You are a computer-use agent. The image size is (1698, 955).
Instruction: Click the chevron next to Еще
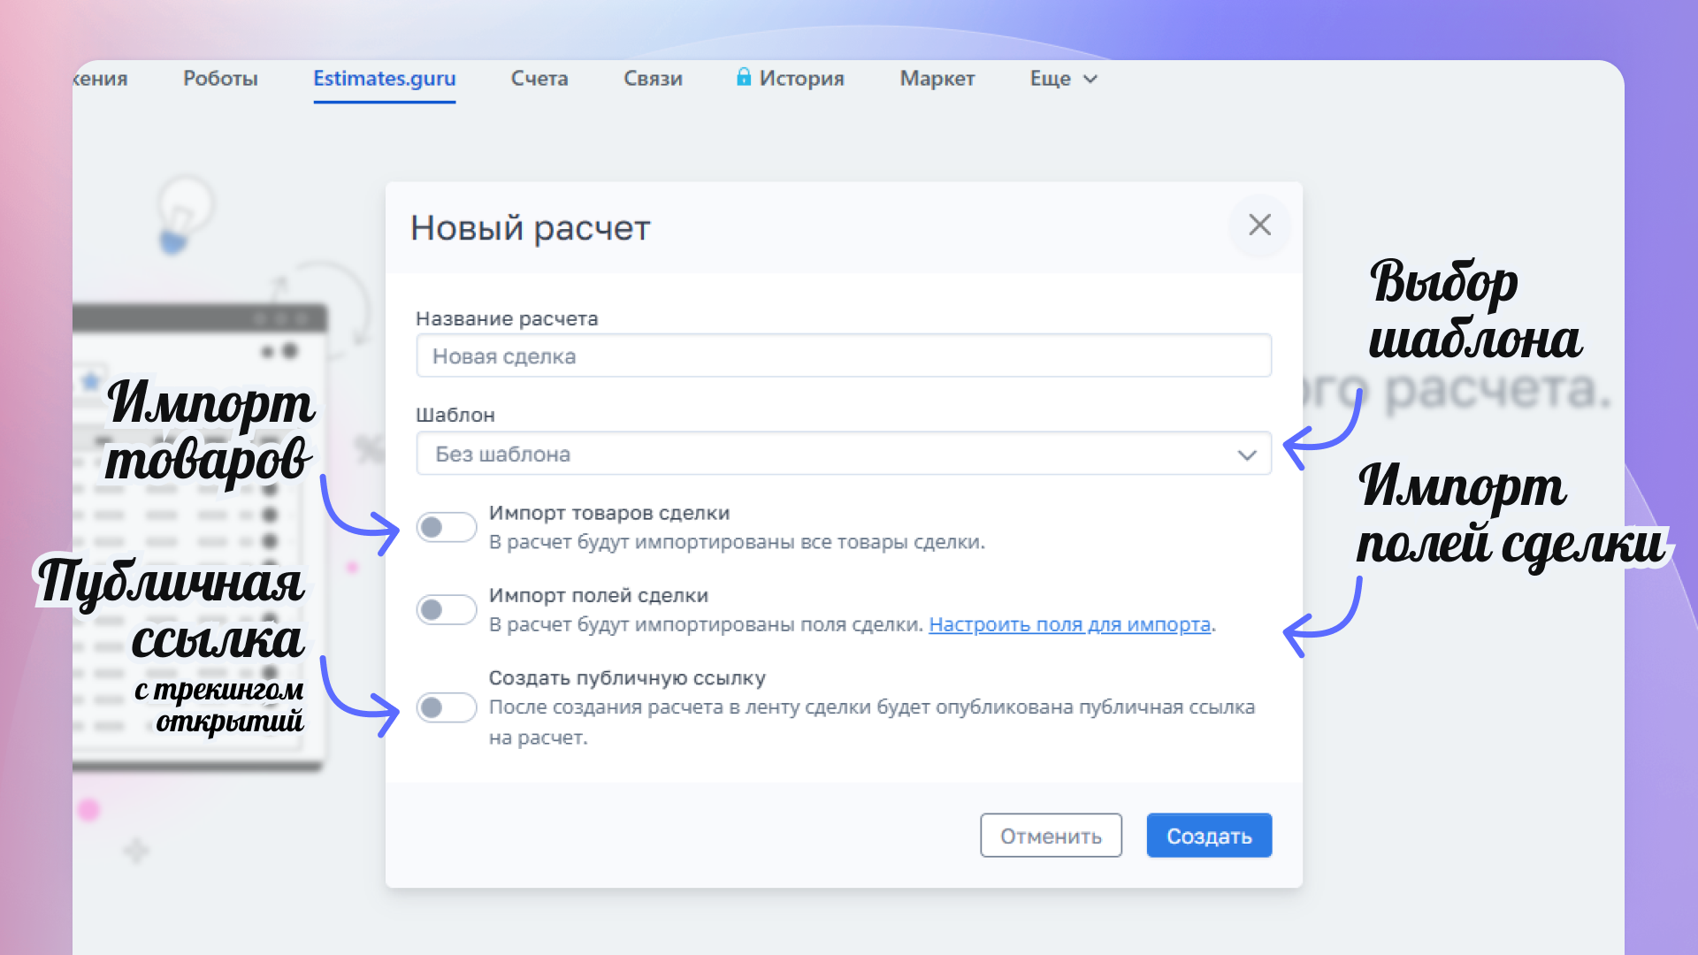tap(1090, 79)
